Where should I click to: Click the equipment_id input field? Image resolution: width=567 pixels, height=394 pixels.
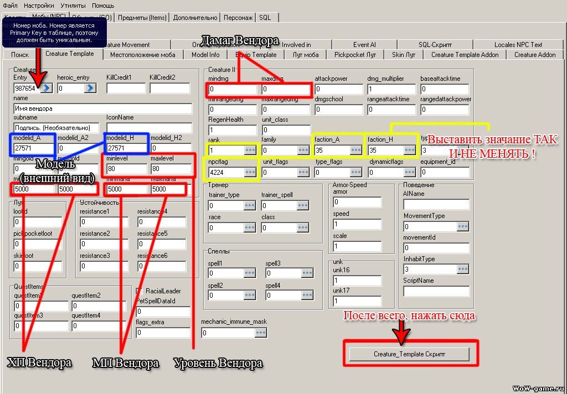pyautogui.click(x=445, y=173)
